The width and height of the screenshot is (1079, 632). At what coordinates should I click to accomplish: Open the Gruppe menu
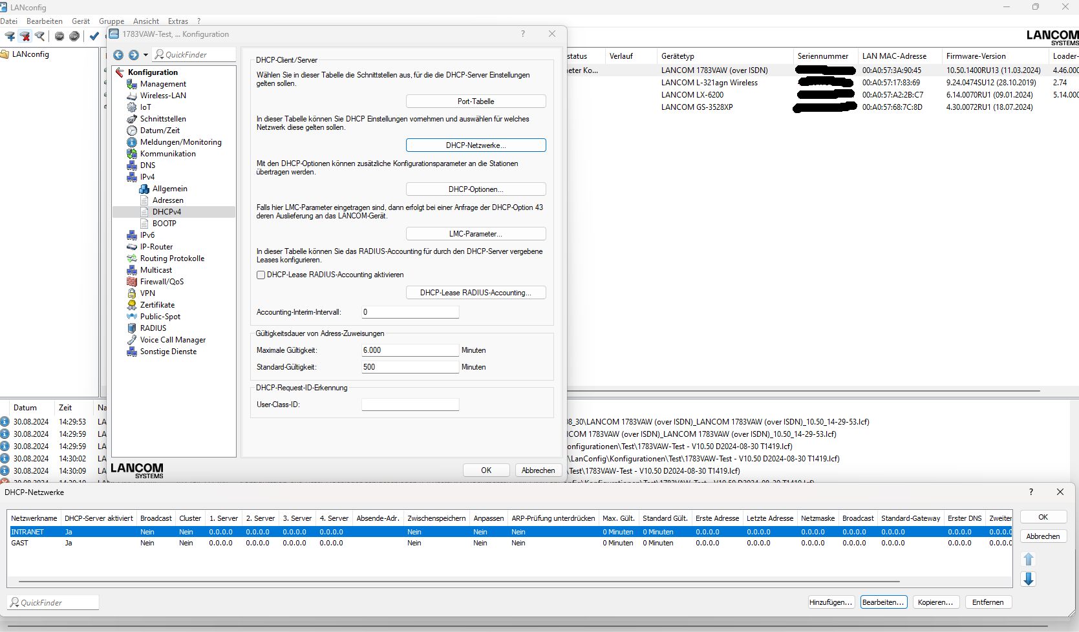pyautogui.click(x=112, y=21)
